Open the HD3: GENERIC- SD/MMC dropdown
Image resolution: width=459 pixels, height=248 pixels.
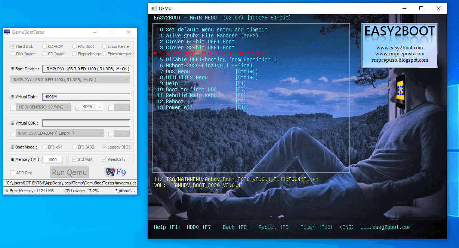coord(43,107)
